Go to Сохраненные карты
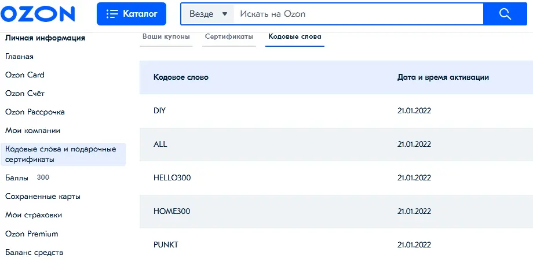Screen dimensions: 533x259 click(43, 197)
